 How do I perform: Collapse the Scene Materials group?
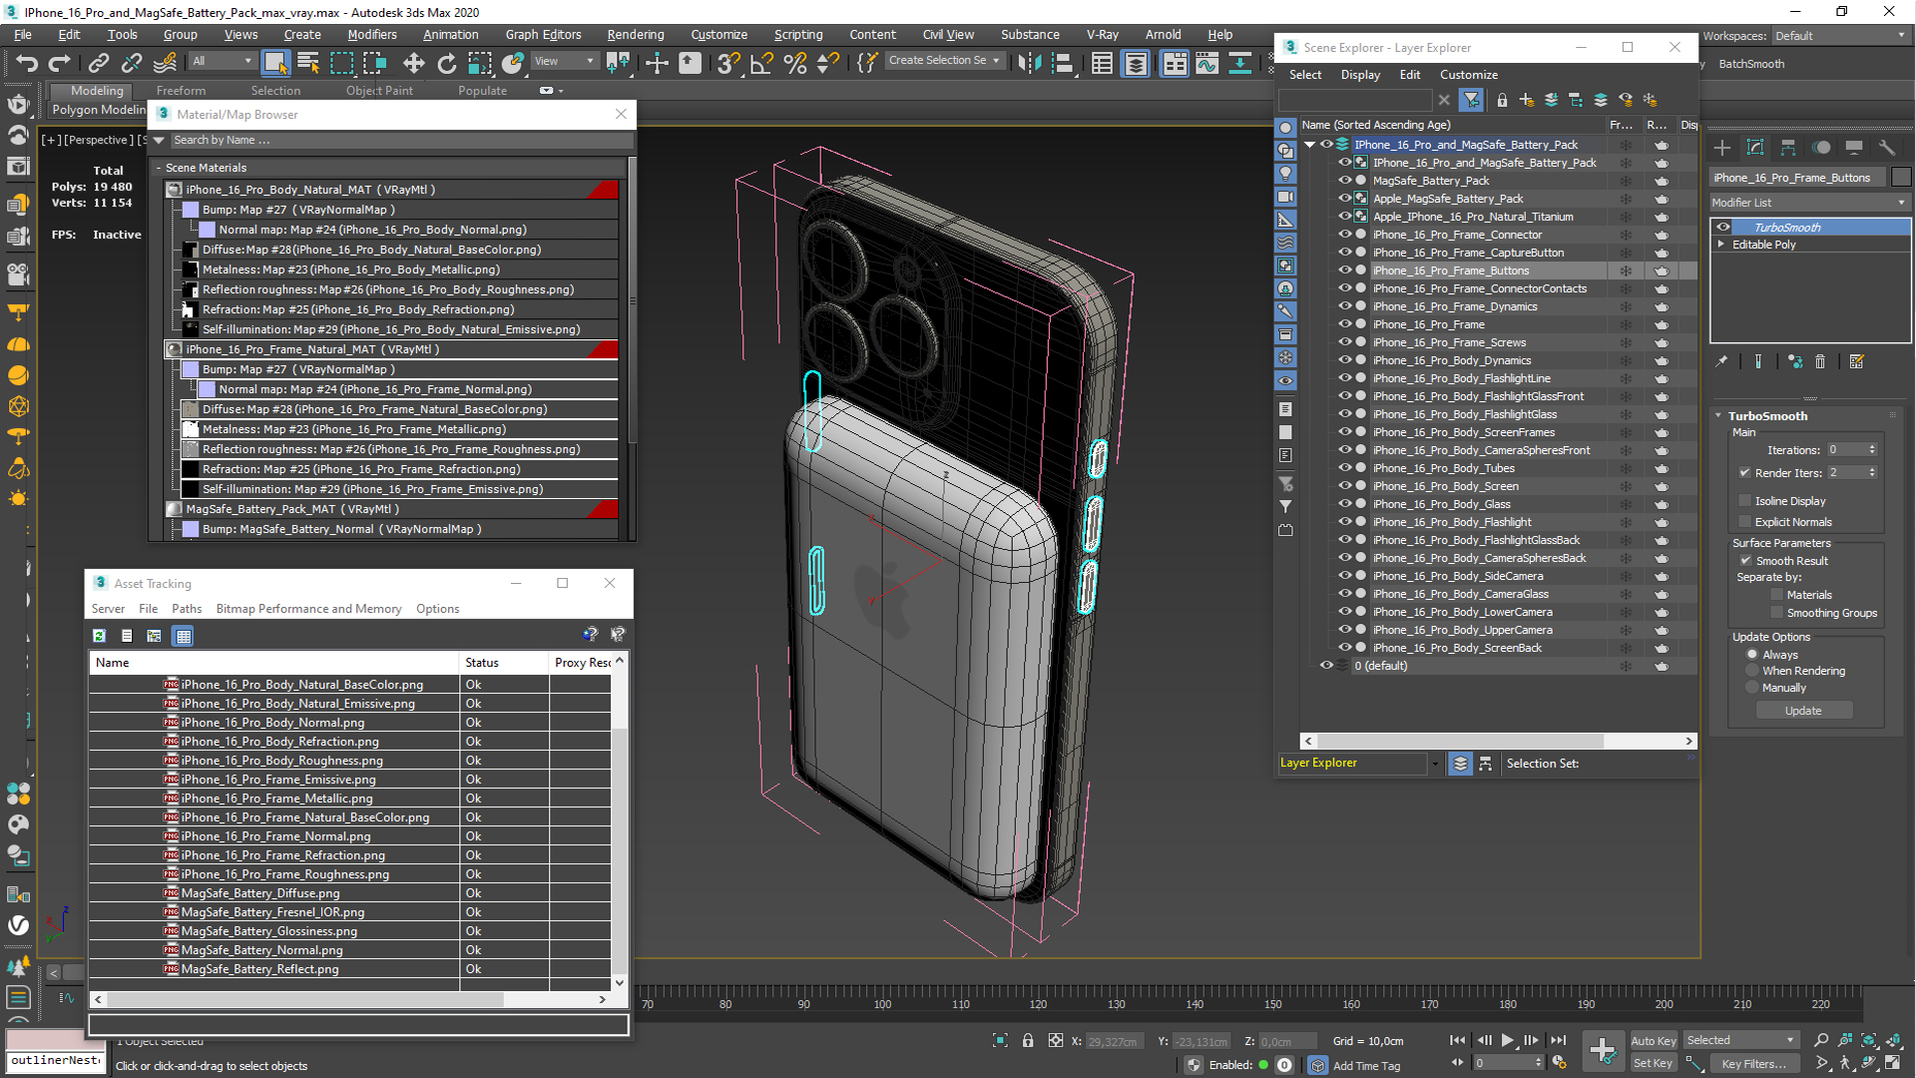point(160,168)
